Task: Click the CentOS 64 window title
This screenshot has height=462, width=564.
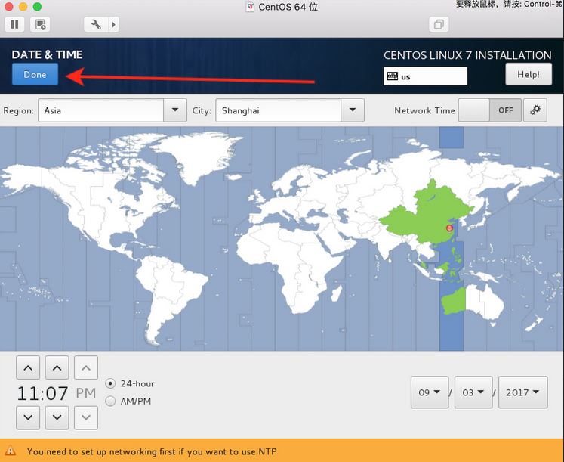Action: point(288,7)
